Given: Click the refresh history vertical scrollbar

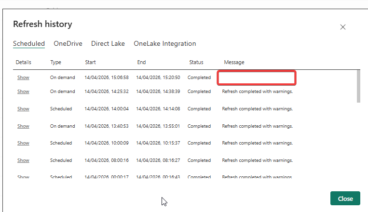Looking at the screenshot, I should [358, 86].
